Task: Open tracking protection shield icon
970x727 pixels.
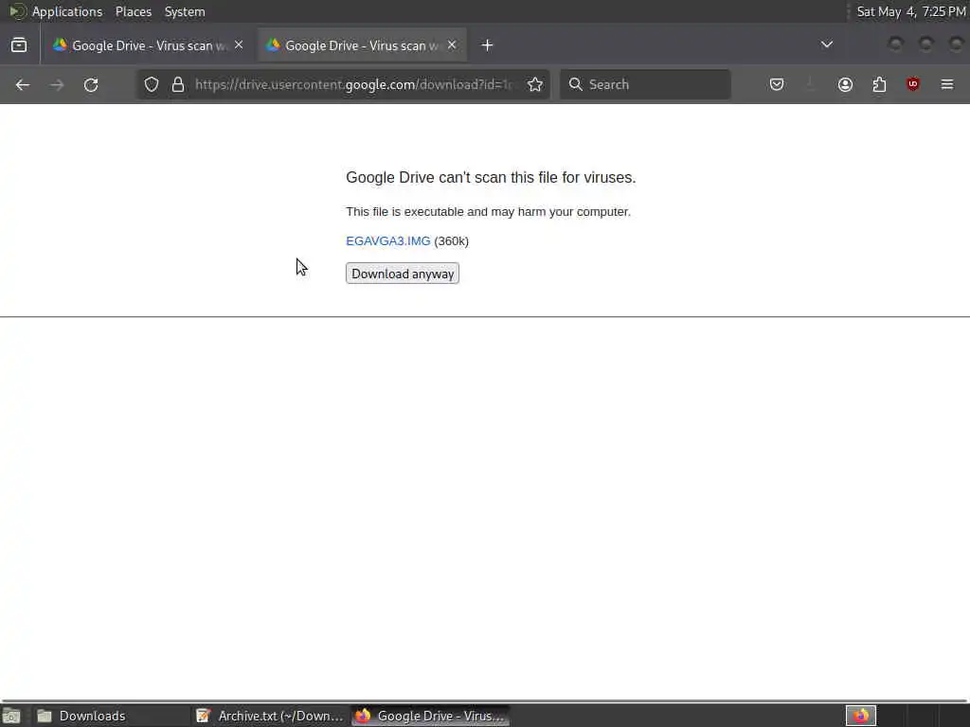Action: 152,84
